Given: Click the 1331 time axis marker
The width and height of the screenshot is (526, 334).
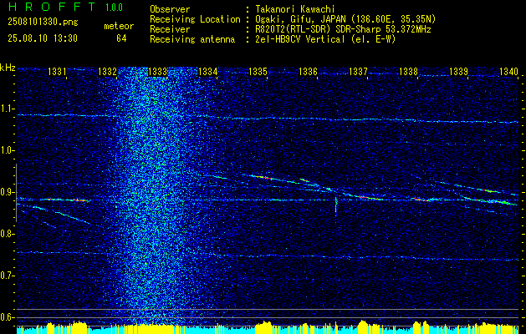Looking at the screenshot, I should click(58, 71).
